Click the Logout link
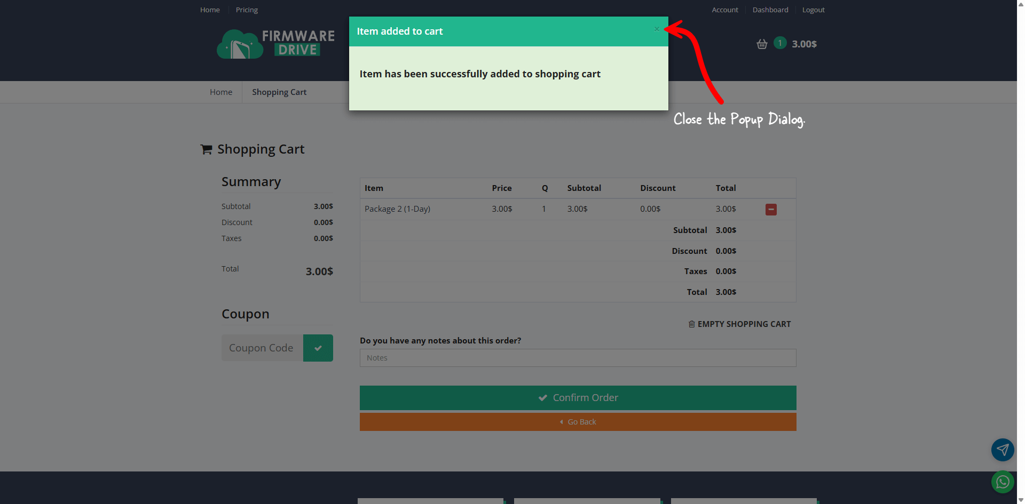The width and height of the screenshot is (1025, 504). click(813, 10)
